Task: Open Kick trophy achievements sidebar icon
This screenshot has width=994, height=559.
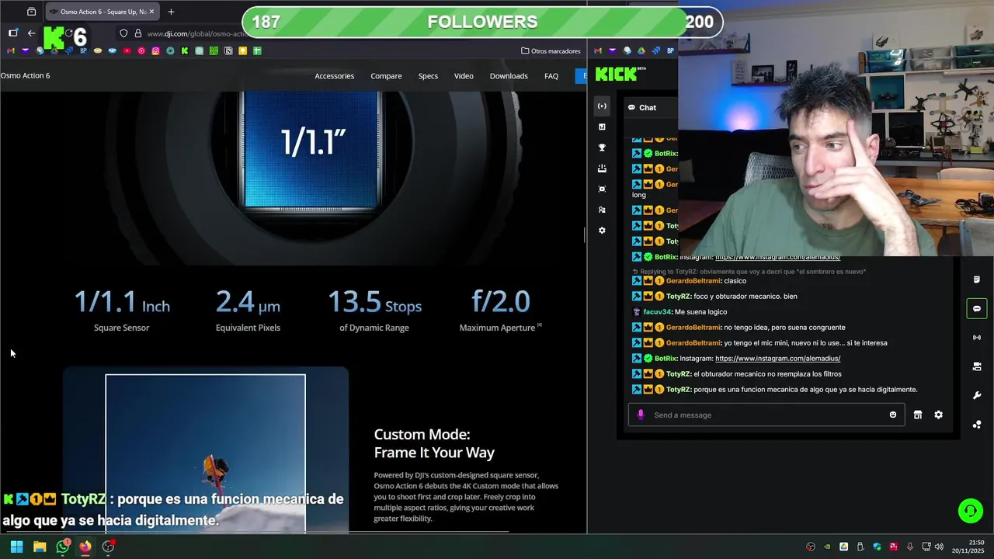Action: pos(602,148)
